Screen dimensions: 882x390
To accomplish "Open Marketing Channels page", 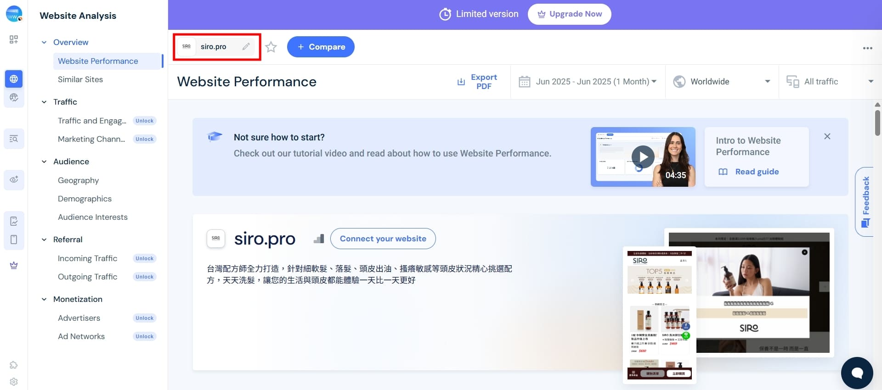I will click(x=91, y=139).
